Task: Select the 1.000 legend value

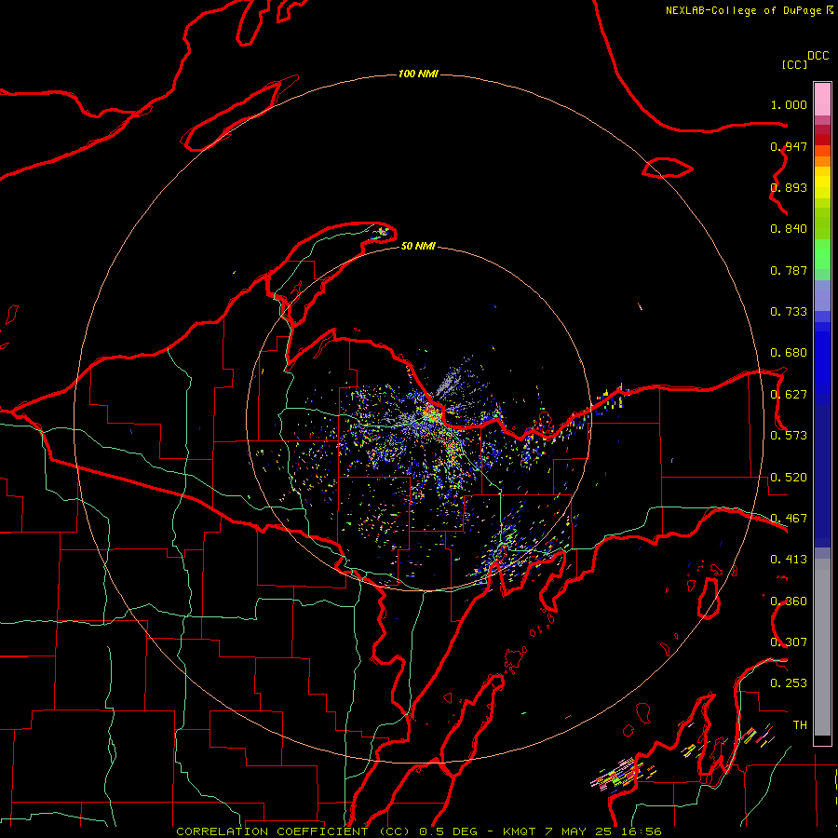Action: pyautogui.click(x=789, y=104)
